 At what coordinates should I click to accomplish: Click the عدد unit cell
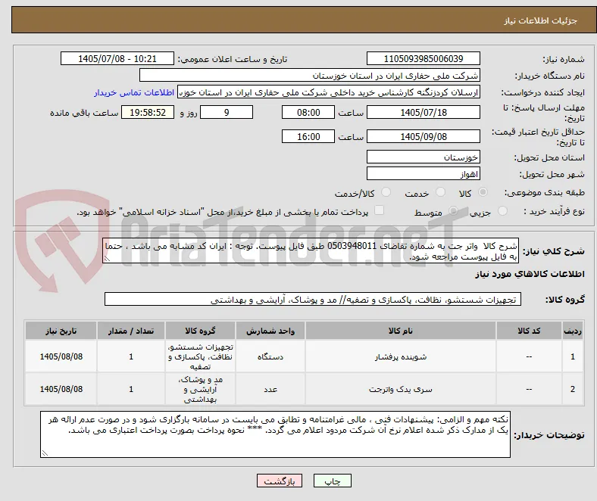(270, 389)
